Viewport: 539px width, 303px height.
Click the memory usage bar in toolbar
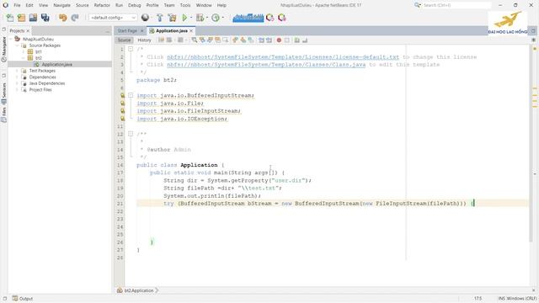[x=248, y=18]
